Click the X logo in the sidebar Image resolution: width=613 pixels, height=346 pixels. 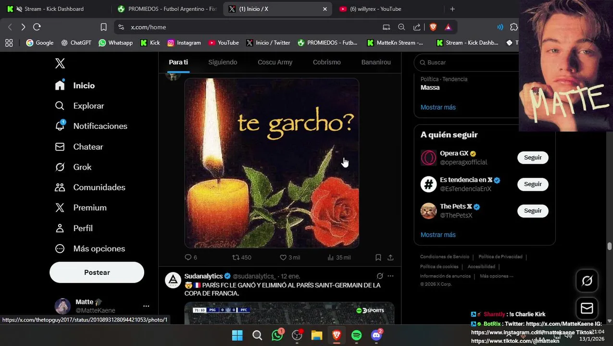tap(60, 63)
